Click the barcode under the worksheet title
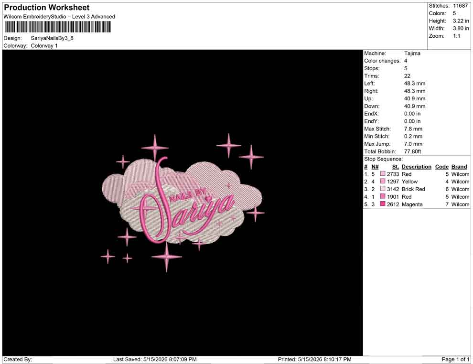This screenshot has height=364, width=473. point(57,27)
